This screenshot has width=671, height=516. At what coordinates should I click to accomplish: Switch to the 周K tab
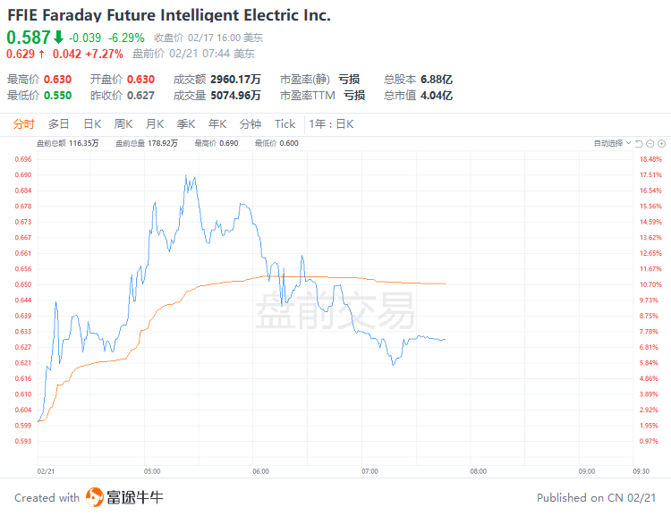(123, 124)
